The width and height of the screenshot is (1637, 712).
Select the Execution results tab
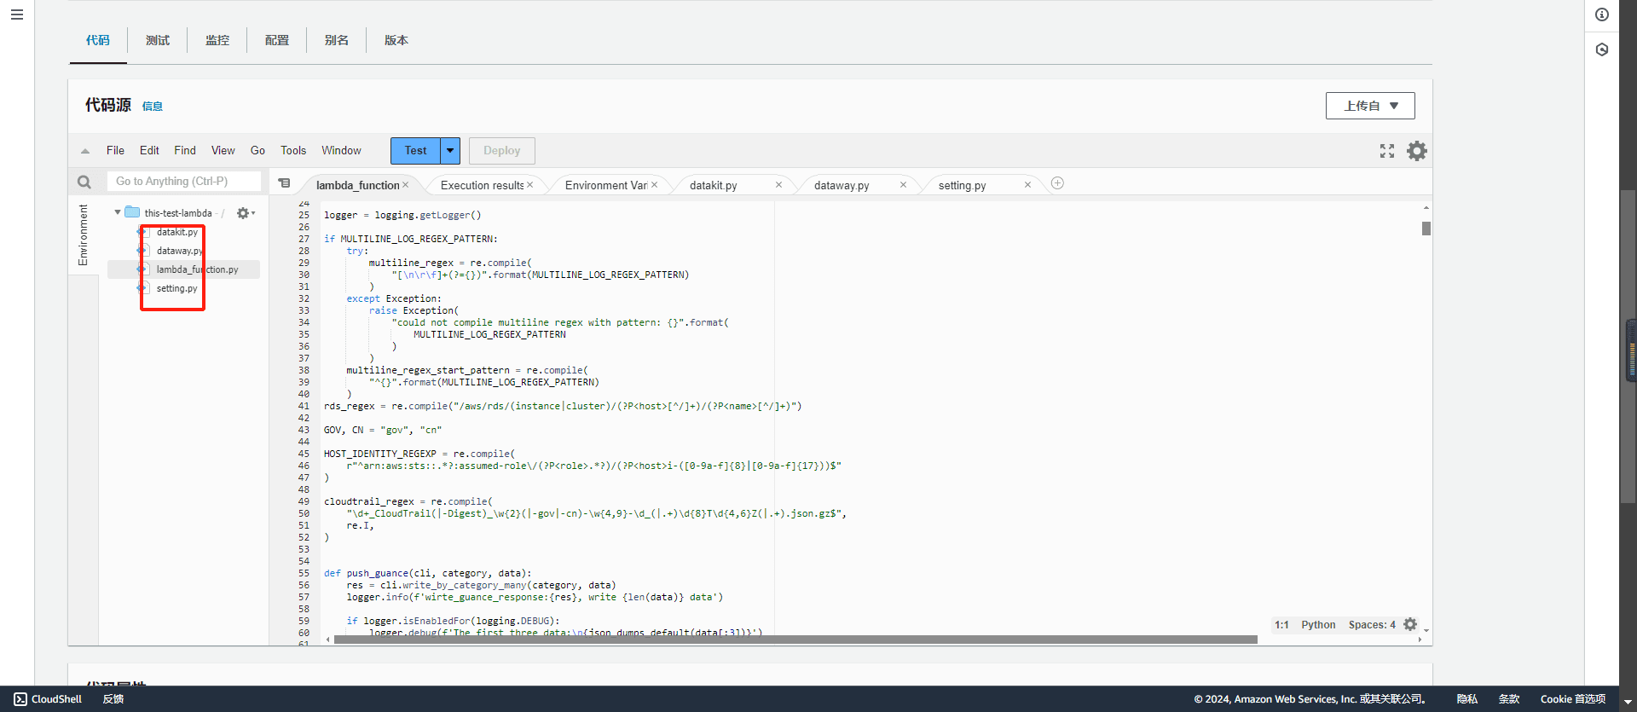(482, 185)
